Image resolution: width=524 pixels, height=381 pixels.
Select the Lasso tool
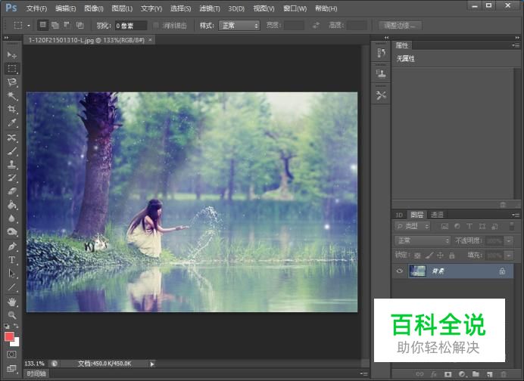(x=12, y=82)
